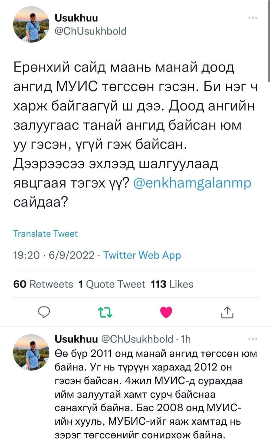Open the three-dot menu on the main tweet
Viewport: 272px width, 439px height.
253,18
